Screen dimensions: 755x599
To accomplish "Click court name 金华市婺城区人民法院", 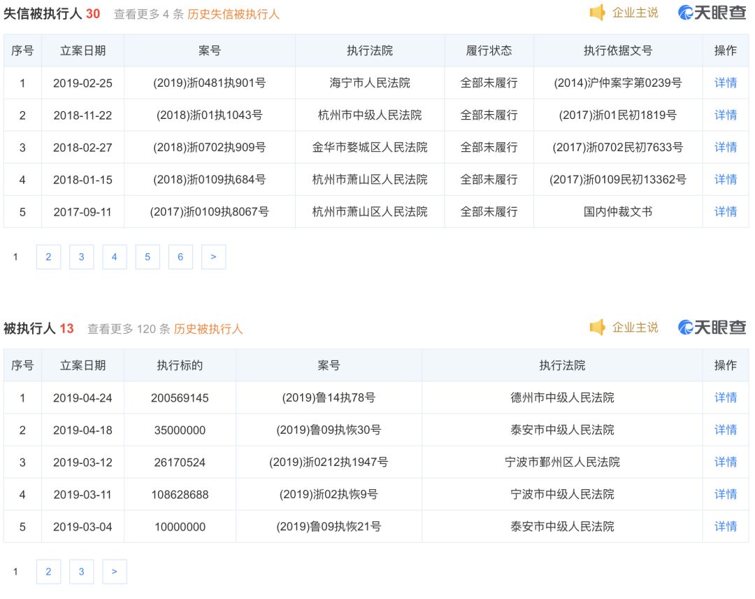I will click(370, 148).
